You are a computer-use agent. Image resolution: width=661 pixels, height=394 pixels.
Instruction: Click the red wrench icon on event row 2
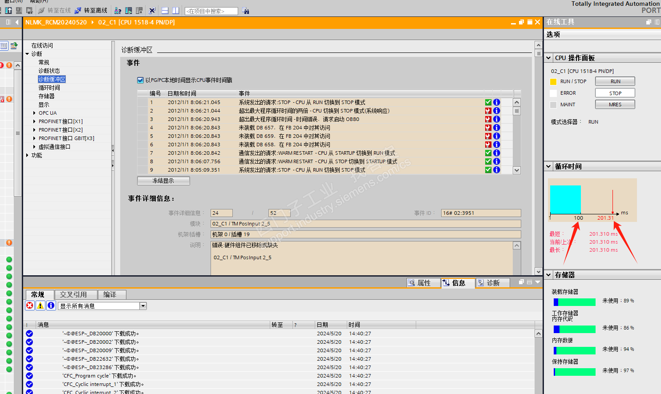pos(488,111)
